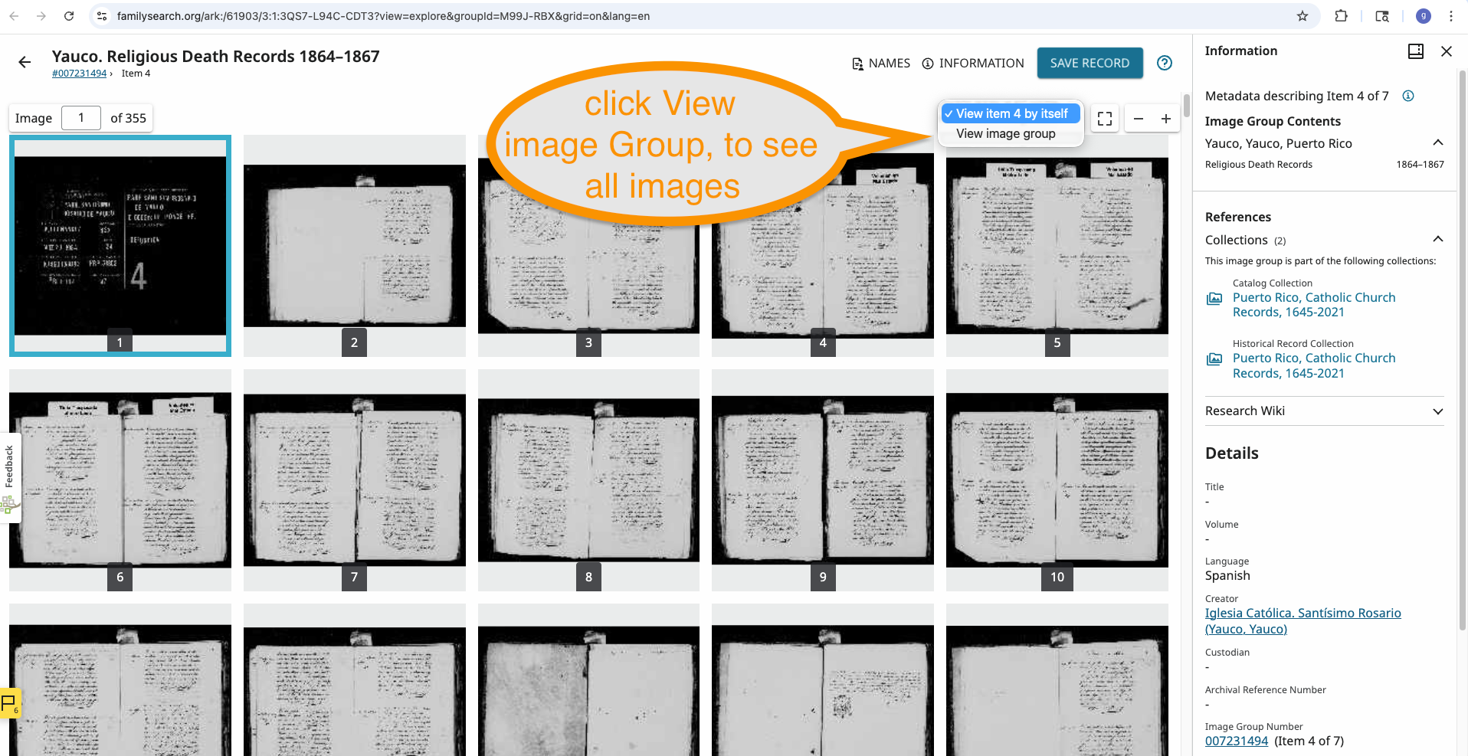Click the 'Religious Death Records' row text
The height and width of the screenshot is (756, 1468).
(1259, 165)
